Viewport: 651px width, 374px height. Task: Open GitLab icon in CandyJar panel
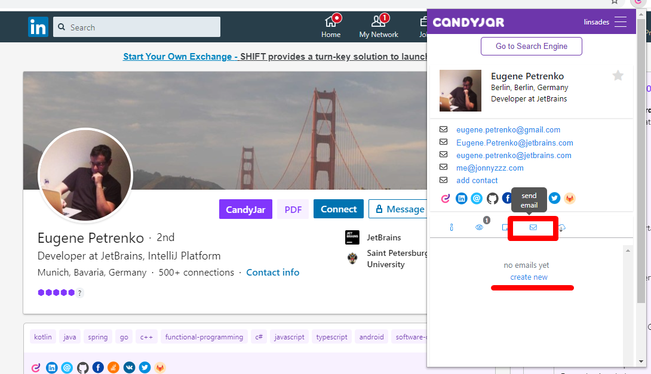click(x=570, y=198)
